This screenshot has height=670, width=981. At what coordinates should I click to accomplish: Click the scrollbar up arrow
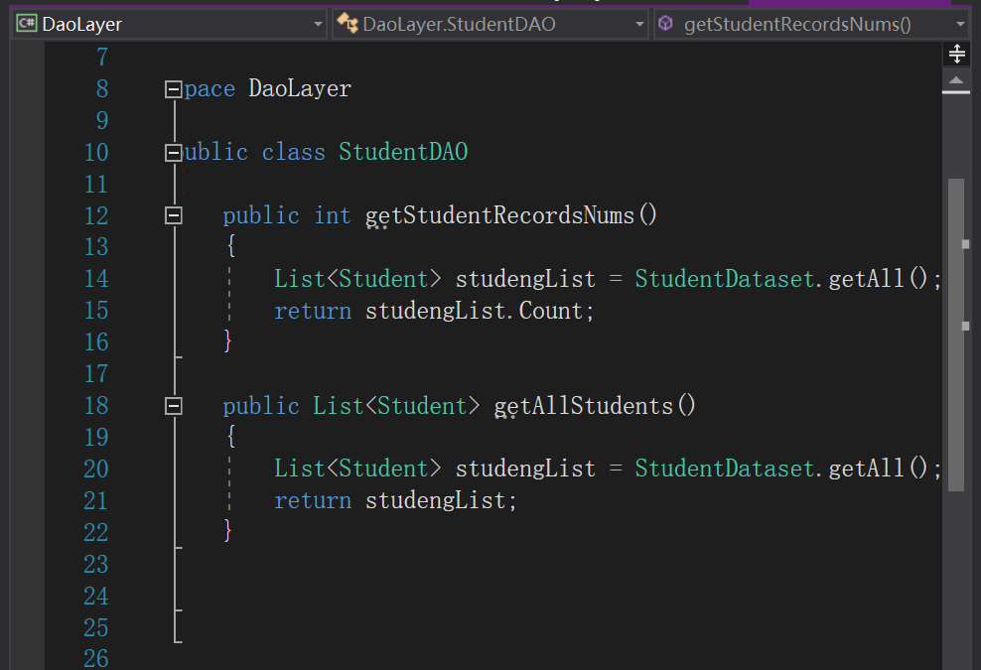(x=956, y=80)
